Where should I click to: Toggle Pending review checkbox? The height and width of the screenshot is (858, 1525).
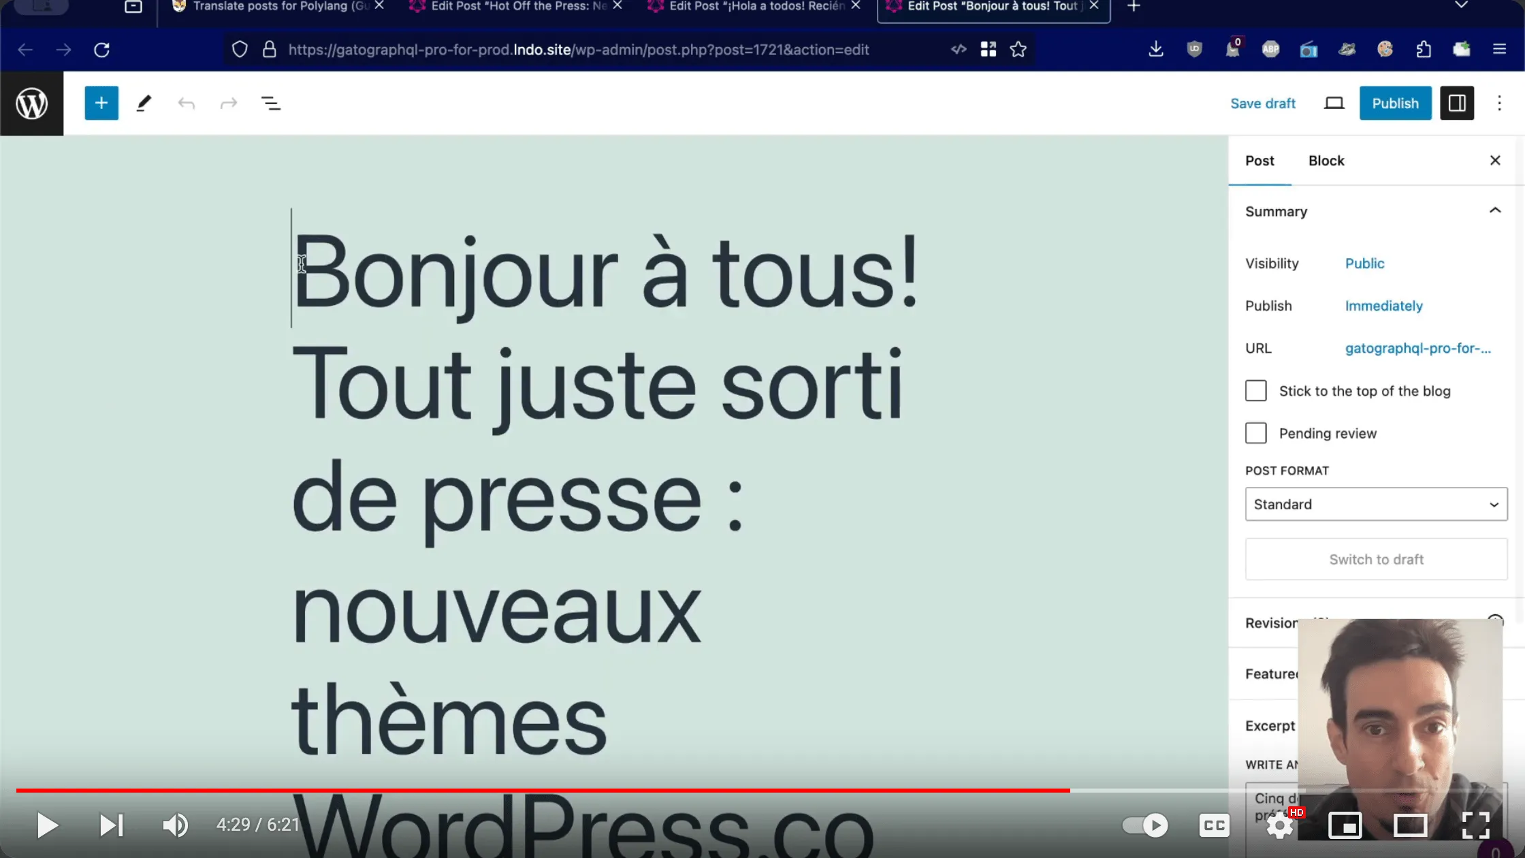click(x=1256, y=432)
